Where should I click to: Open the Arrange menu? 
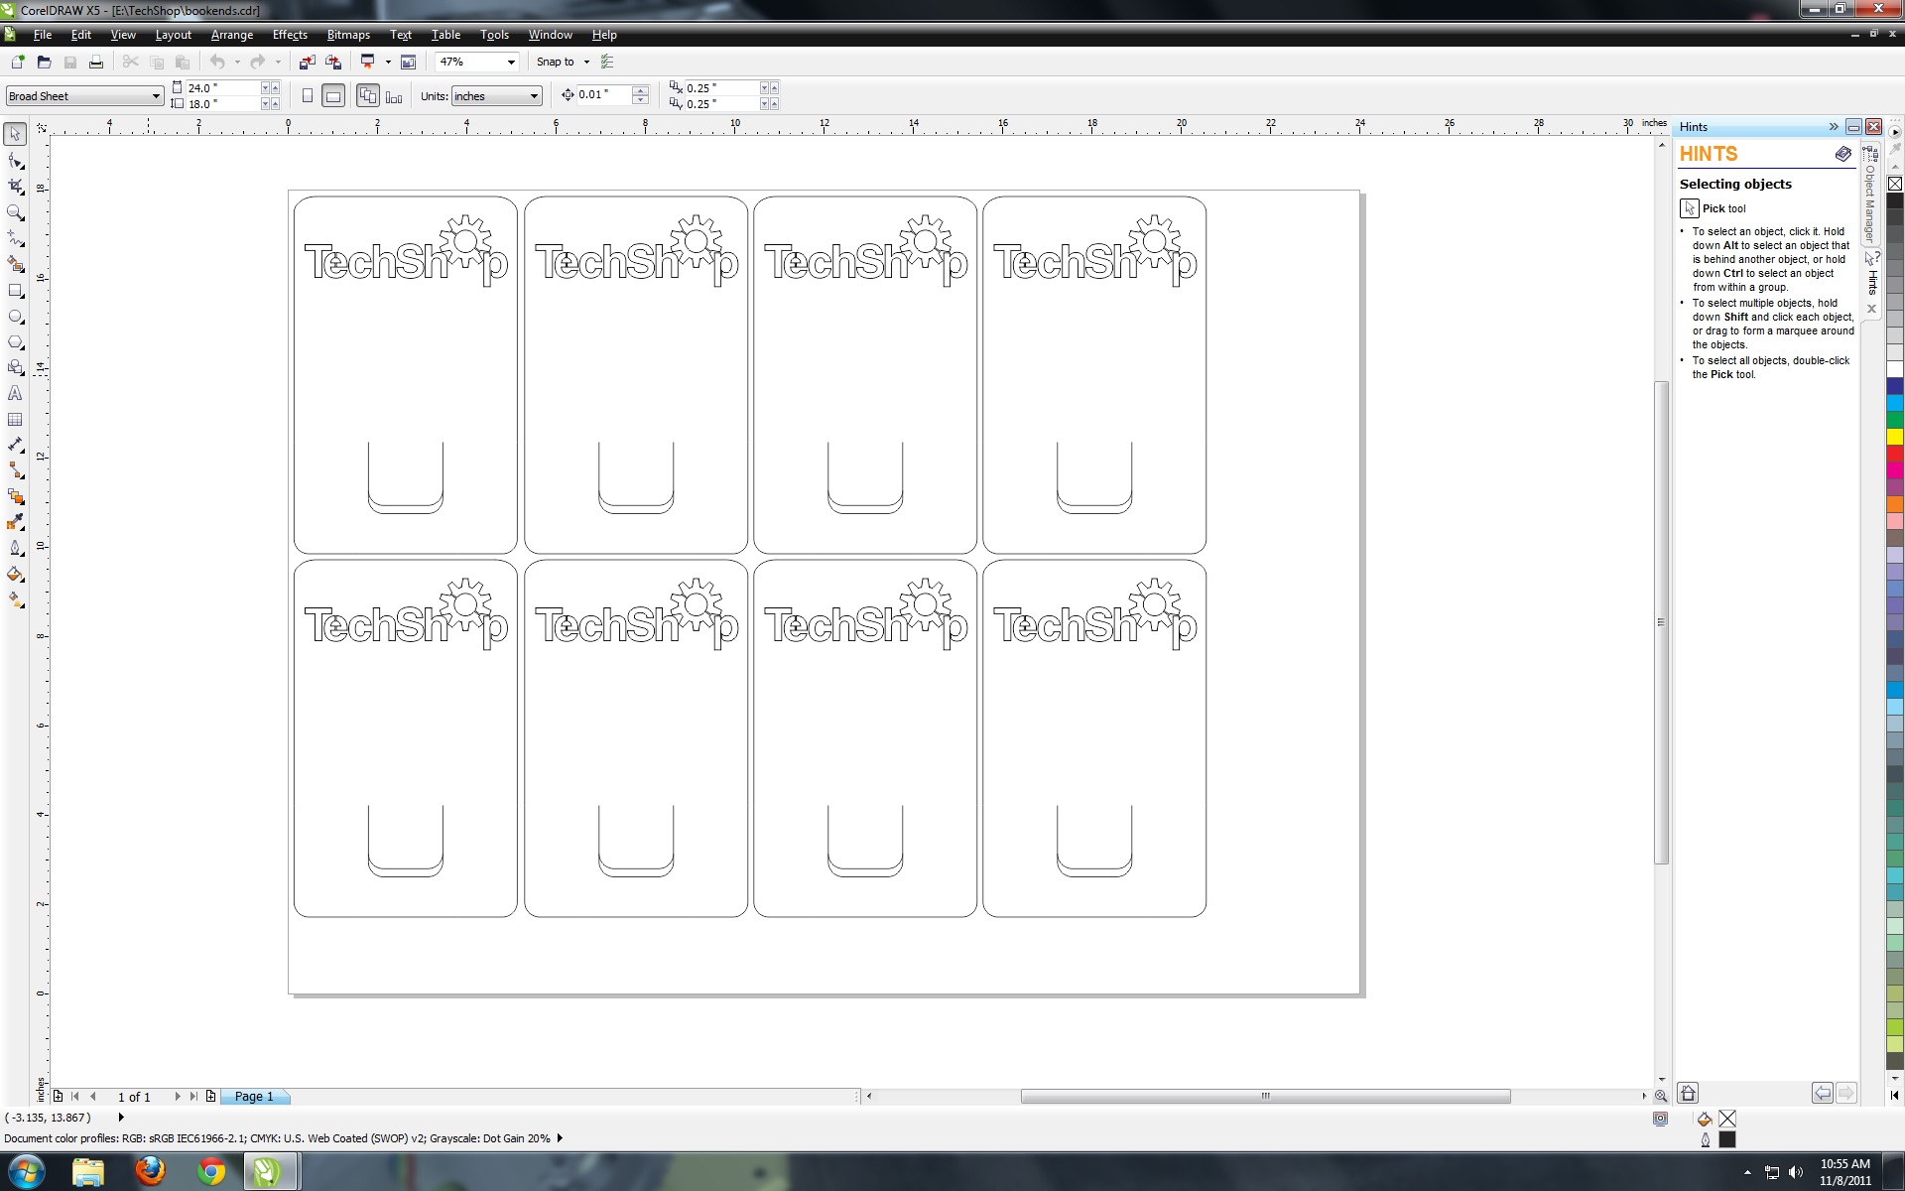pyautogui.click(x=232, y=35)
